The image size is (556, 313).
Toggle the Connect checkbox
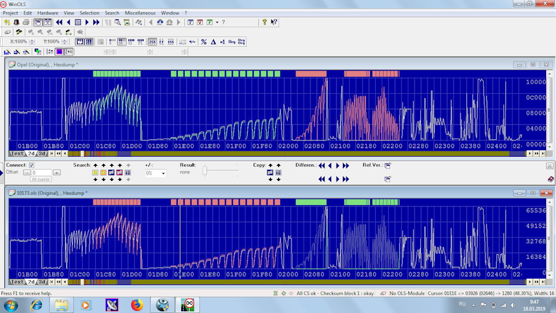click(31, 165)
